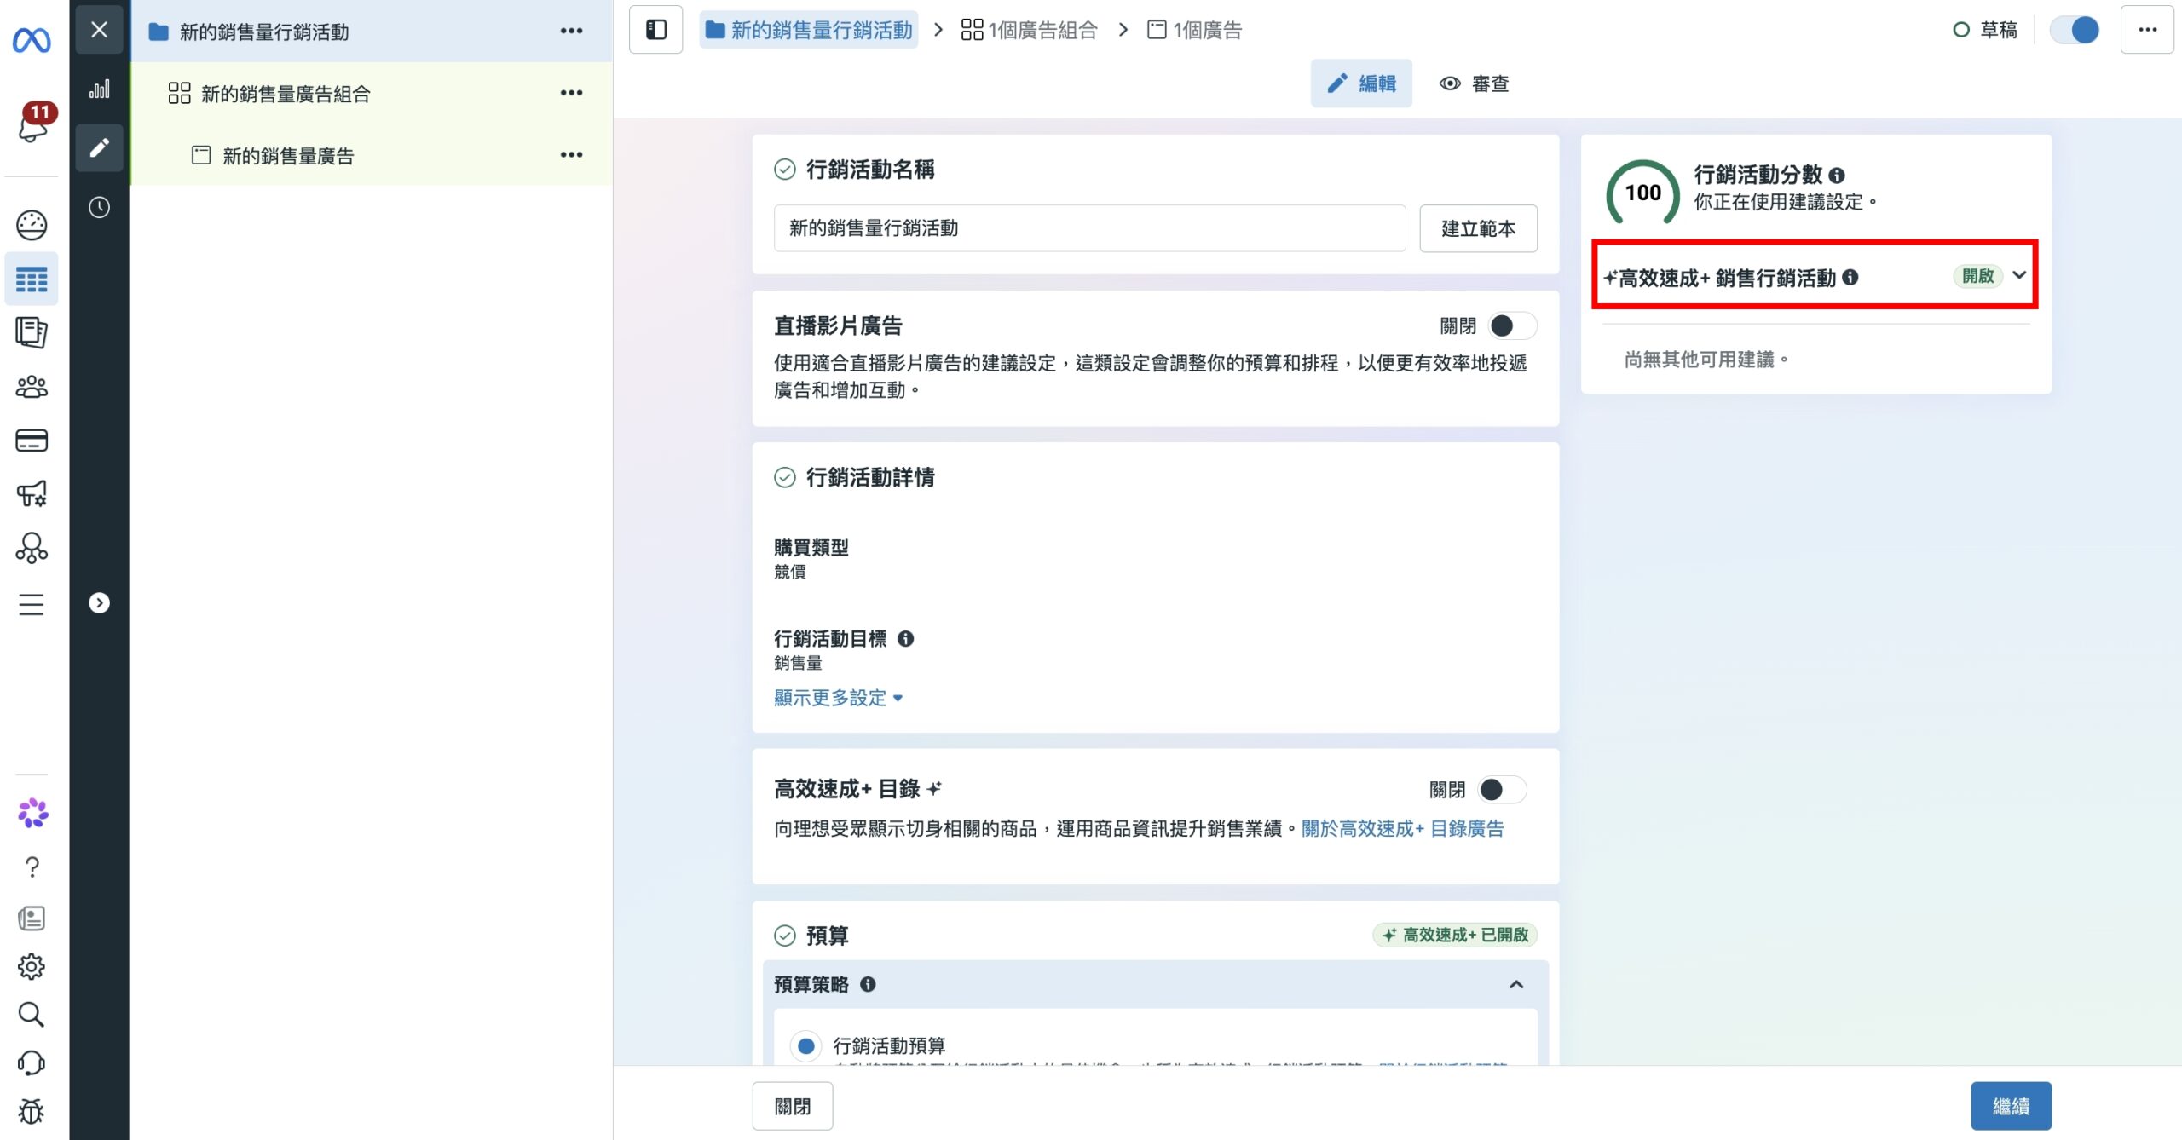Open all tools hamburger menu
Image resolution: width=2182 pixels, height=1140 pixels.
[32, 604]
